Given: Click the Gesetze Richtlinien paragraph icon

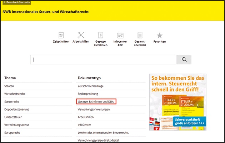Looking at the screenshot, I should [x=100, y=36].
